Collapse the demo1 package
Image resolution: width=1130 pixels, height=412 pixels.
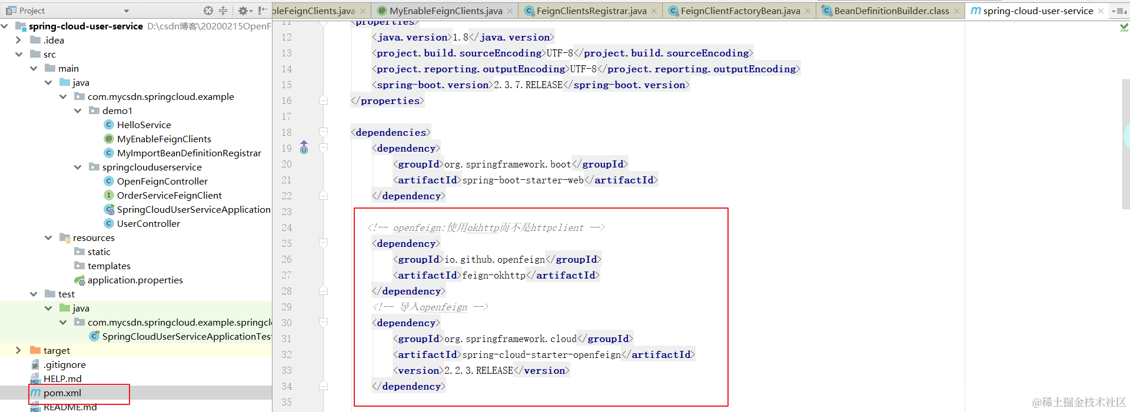(78, 110)
